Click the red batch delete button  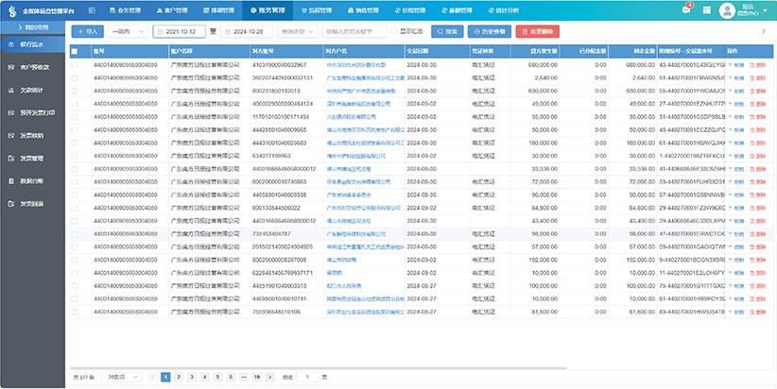[x=537, y=32]
